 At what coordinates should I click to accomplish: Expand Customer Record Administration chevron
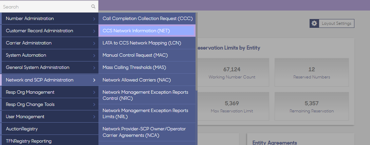(94, 31)
